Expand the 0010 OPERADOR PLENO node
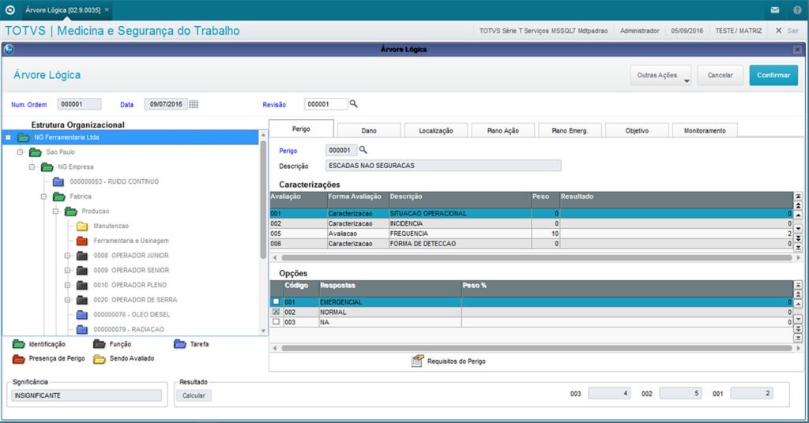Image resolution: width=809 pixels, height=423 pixels. tap(68, 285)
